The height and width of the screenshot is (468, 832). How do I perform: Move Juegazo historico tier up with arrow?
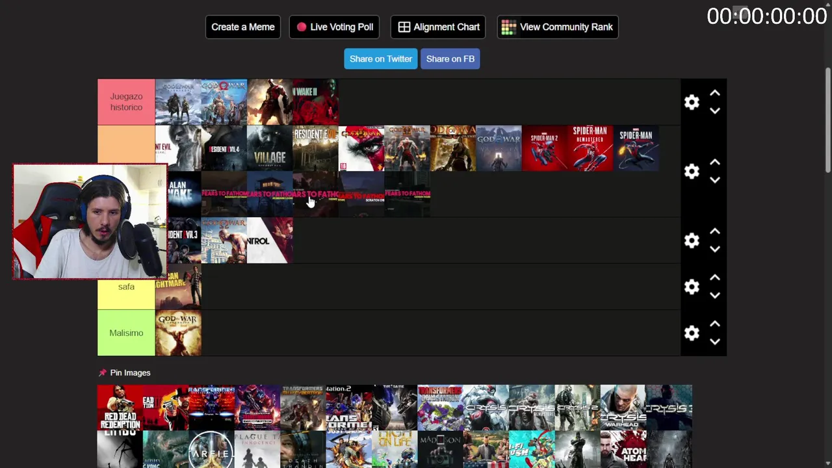click(715, 94)
